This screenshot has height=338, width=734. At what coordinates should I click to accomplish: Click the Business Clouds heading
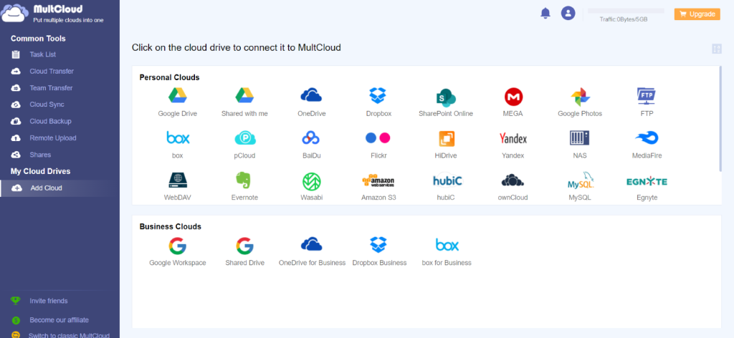pyautogui.click(x=171, y=227)
